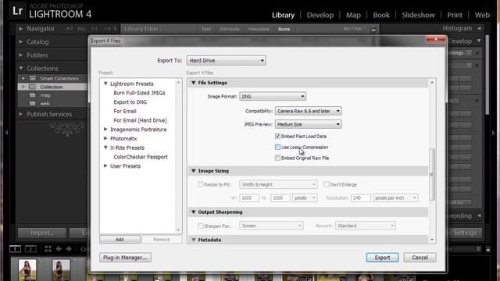Switch to the Develop module
Screen dimensions: 500x281
point(320,15)
